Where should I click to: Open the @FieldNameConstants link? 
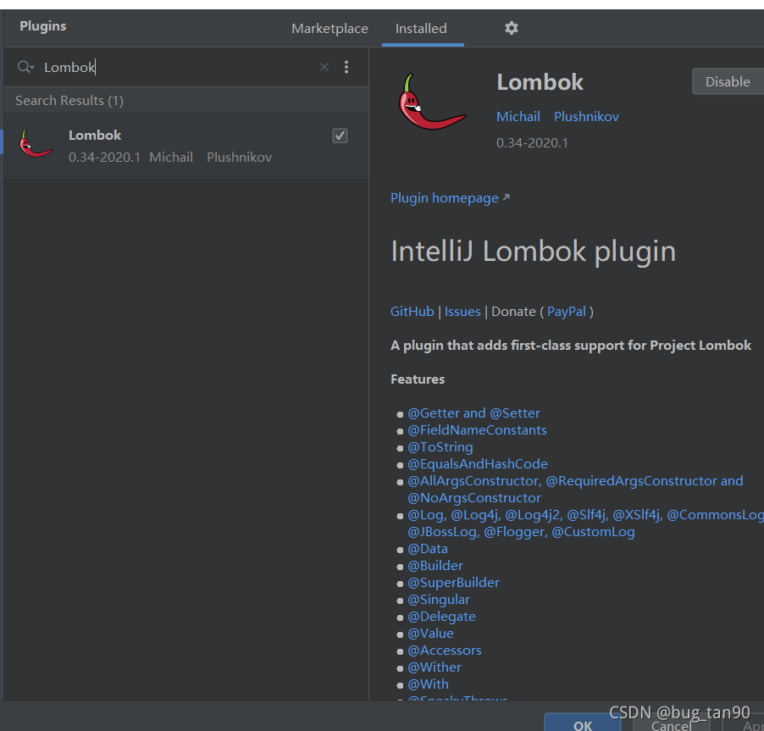point(477,430)
